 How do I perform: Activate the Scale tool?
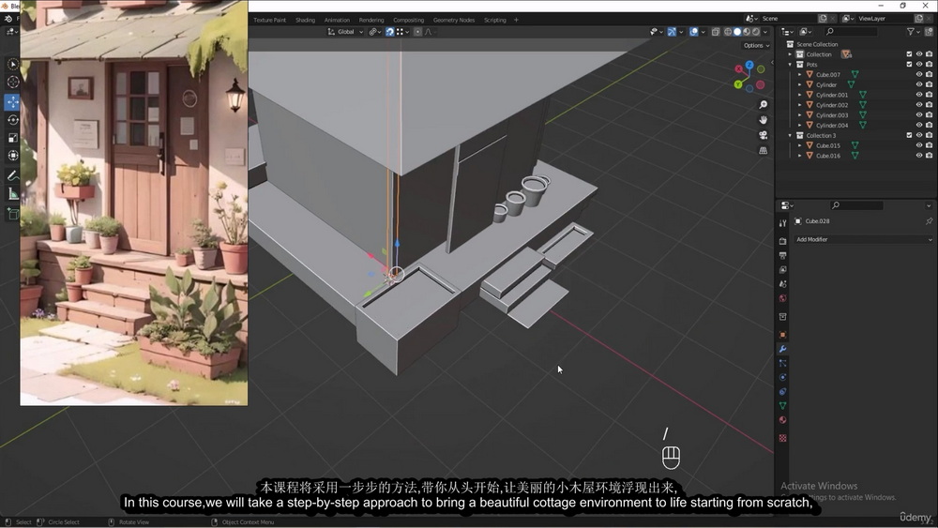click(12, 138)
